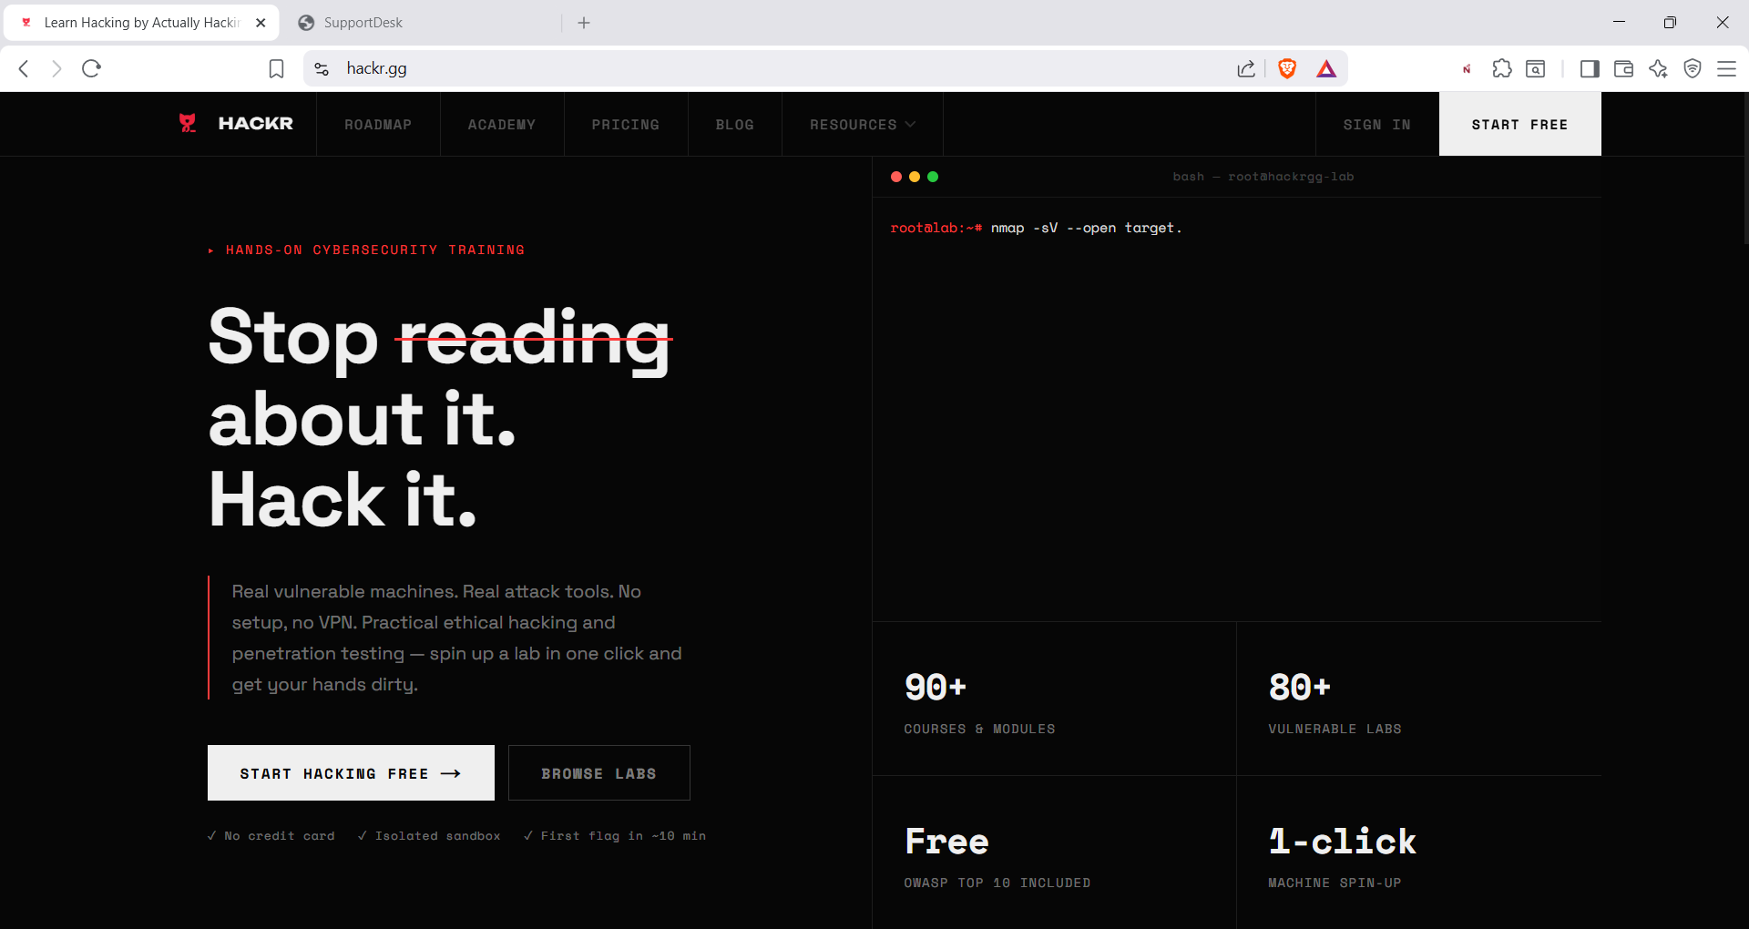Go forward to the next page
Screen dimensions: 1749x929
click(56, 68)
